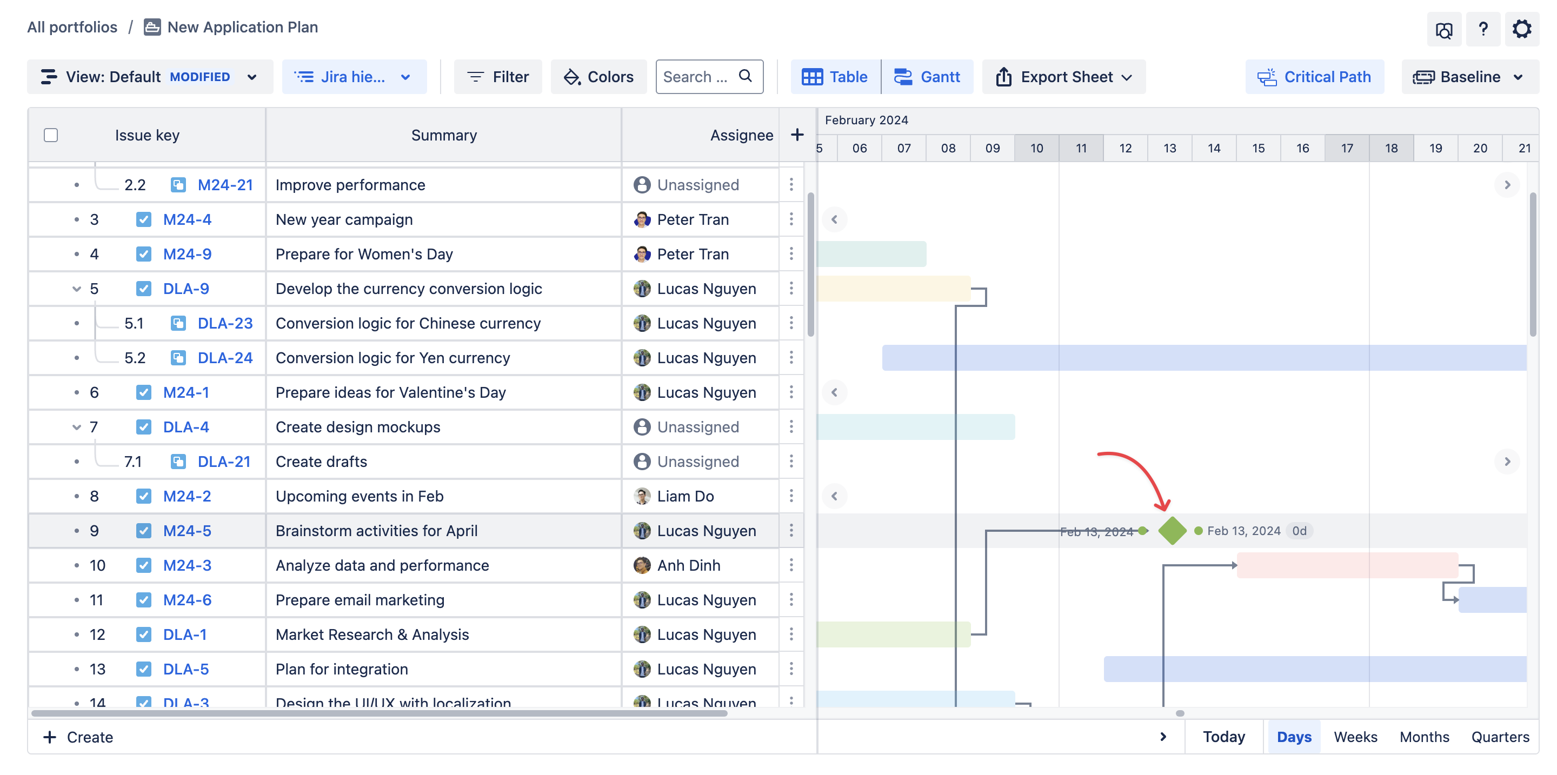Switch timeline scale to Weeks
The image size is (1557, 775).
click(1355, 736)
